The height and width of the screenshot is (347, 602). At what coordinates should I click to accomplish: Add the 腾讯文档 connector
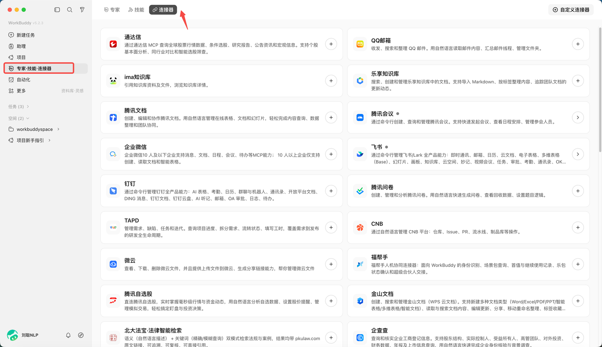click(331, 118)
